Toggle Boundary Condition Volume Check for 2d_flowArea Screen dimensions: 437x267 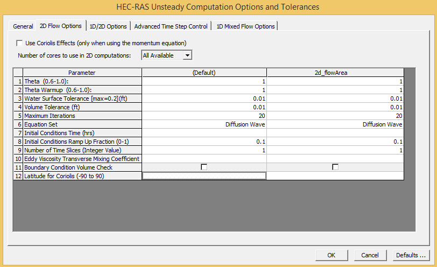[x=335, y=167]
